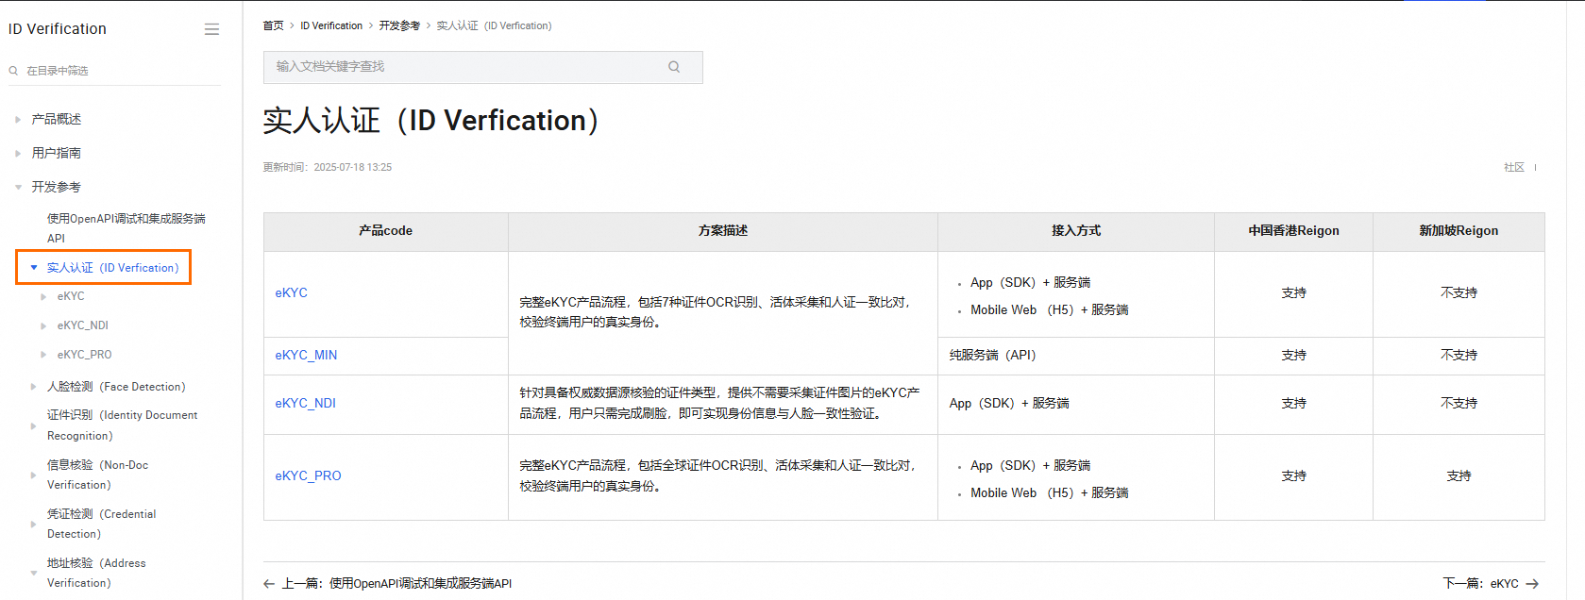Expand the eKYC_PRO sidebar sub-item
The width and height of the screenshot is (1585, 600).
(x=43, y=355)
